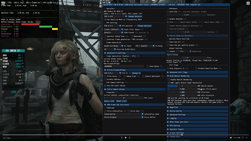Open the FSR 3.X/4 upscaler dropdown
Viewport: 251px width, 141px height.
(115, 16)
